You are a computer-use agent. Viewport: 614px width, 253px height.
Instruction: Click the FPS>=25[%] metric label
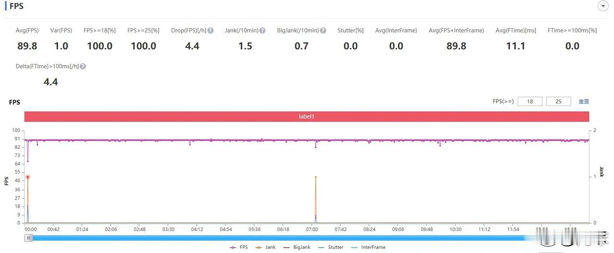[x=143, y=31]
